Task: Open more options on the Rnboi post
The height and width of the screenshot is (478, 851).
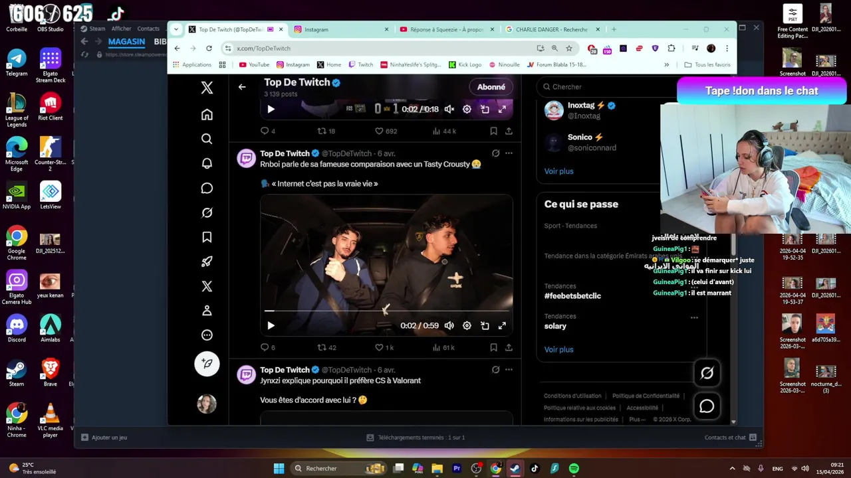Action: click(x=509, y=153)
